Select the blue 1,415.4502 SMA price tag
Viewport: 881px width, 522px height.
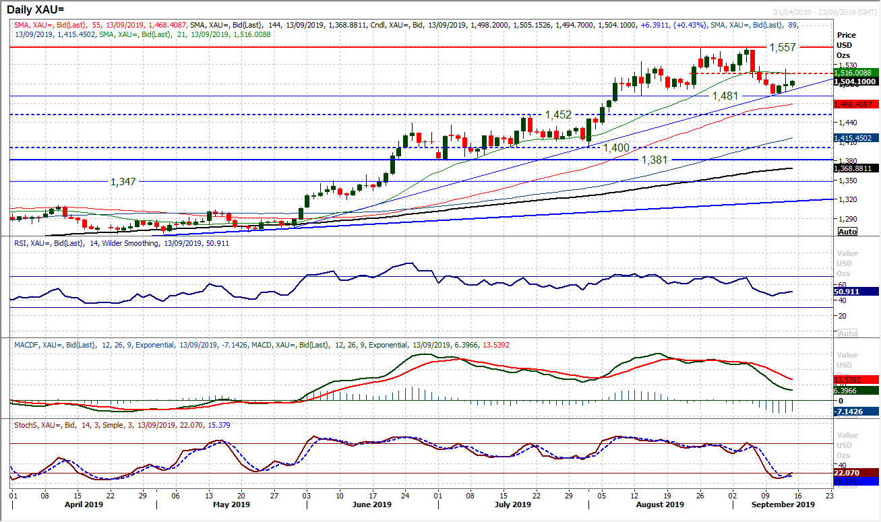pos(857,138)
